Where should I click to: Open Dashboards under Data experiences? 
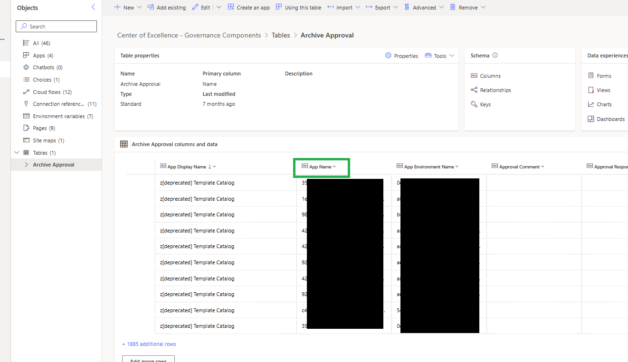click(x=609, y=119)
